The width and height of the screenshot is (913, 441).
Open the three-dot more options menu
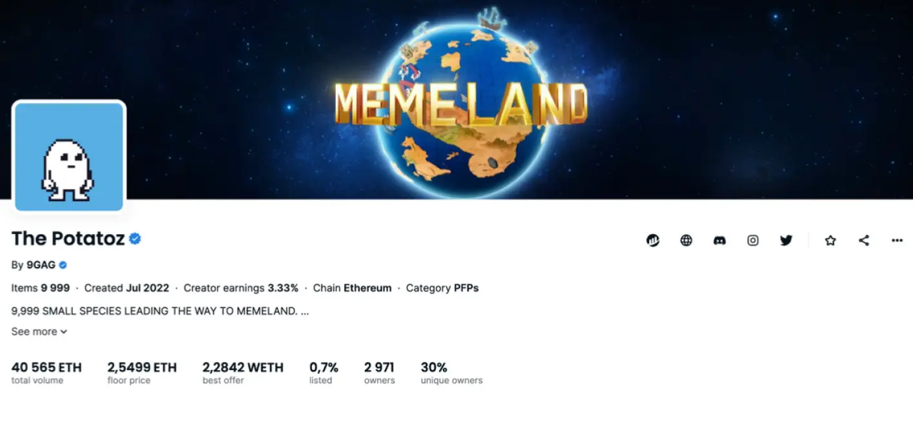897,240
